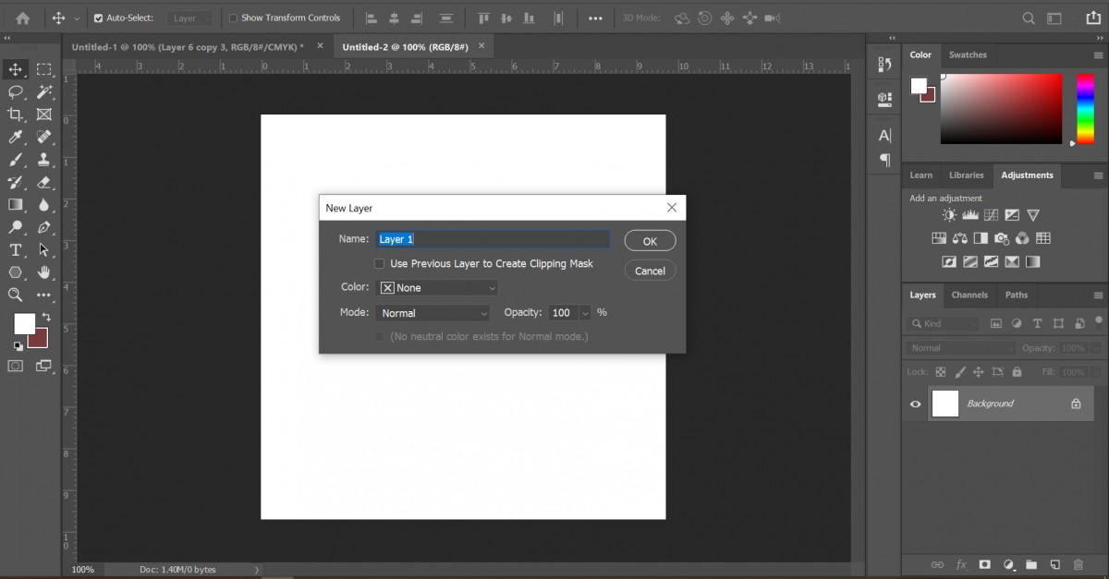Select the Move tool
1109x579 pixels.
(15, 68)
